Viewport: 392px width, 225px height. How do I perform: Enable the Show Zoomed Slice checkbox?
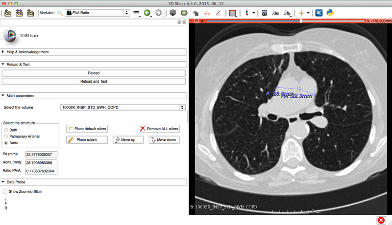[x=5, y=191]
